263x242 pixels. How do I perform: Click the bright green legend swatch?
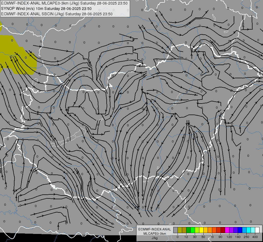click(x=193, y=230)
